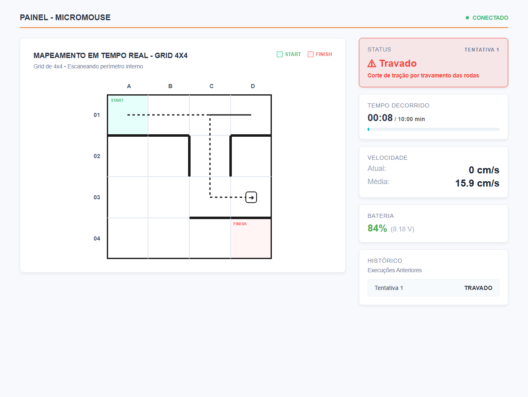Click the 'Corte de tração' error message
The image size is (528, 397).
[423, 75]
